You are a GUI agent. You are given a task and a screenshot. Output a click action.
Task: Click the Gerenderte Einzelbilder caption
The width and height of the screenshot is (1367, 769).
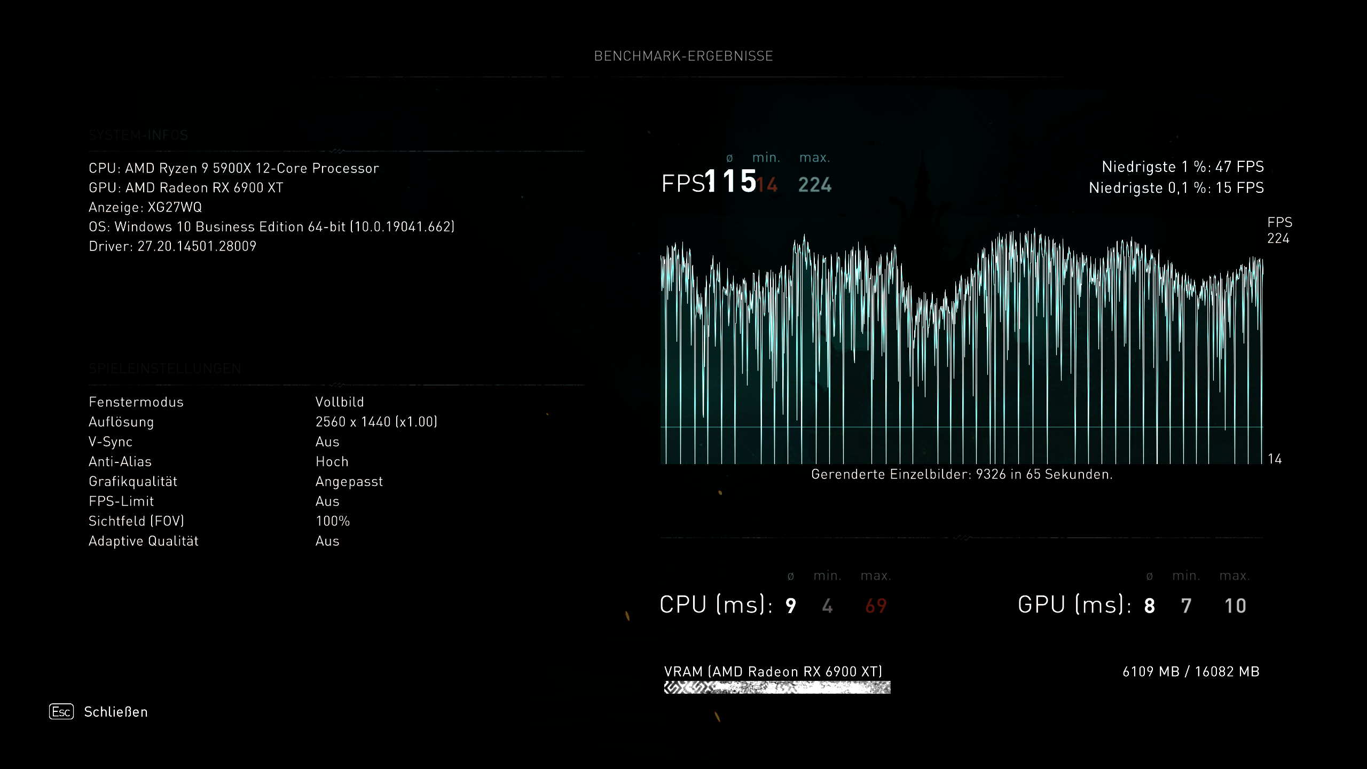961,474
